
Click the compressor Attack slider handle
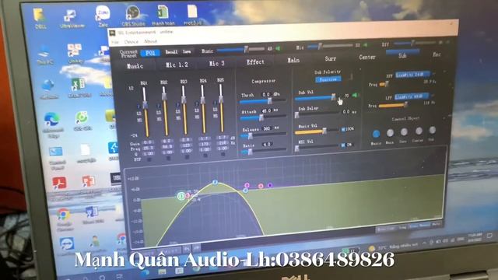click(x=261, y=117)
